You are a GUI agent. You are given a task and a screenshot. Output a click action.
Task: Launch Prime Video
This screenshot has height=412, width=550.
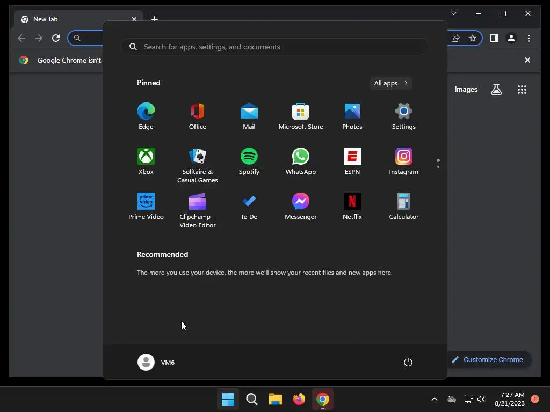[146, 207]
